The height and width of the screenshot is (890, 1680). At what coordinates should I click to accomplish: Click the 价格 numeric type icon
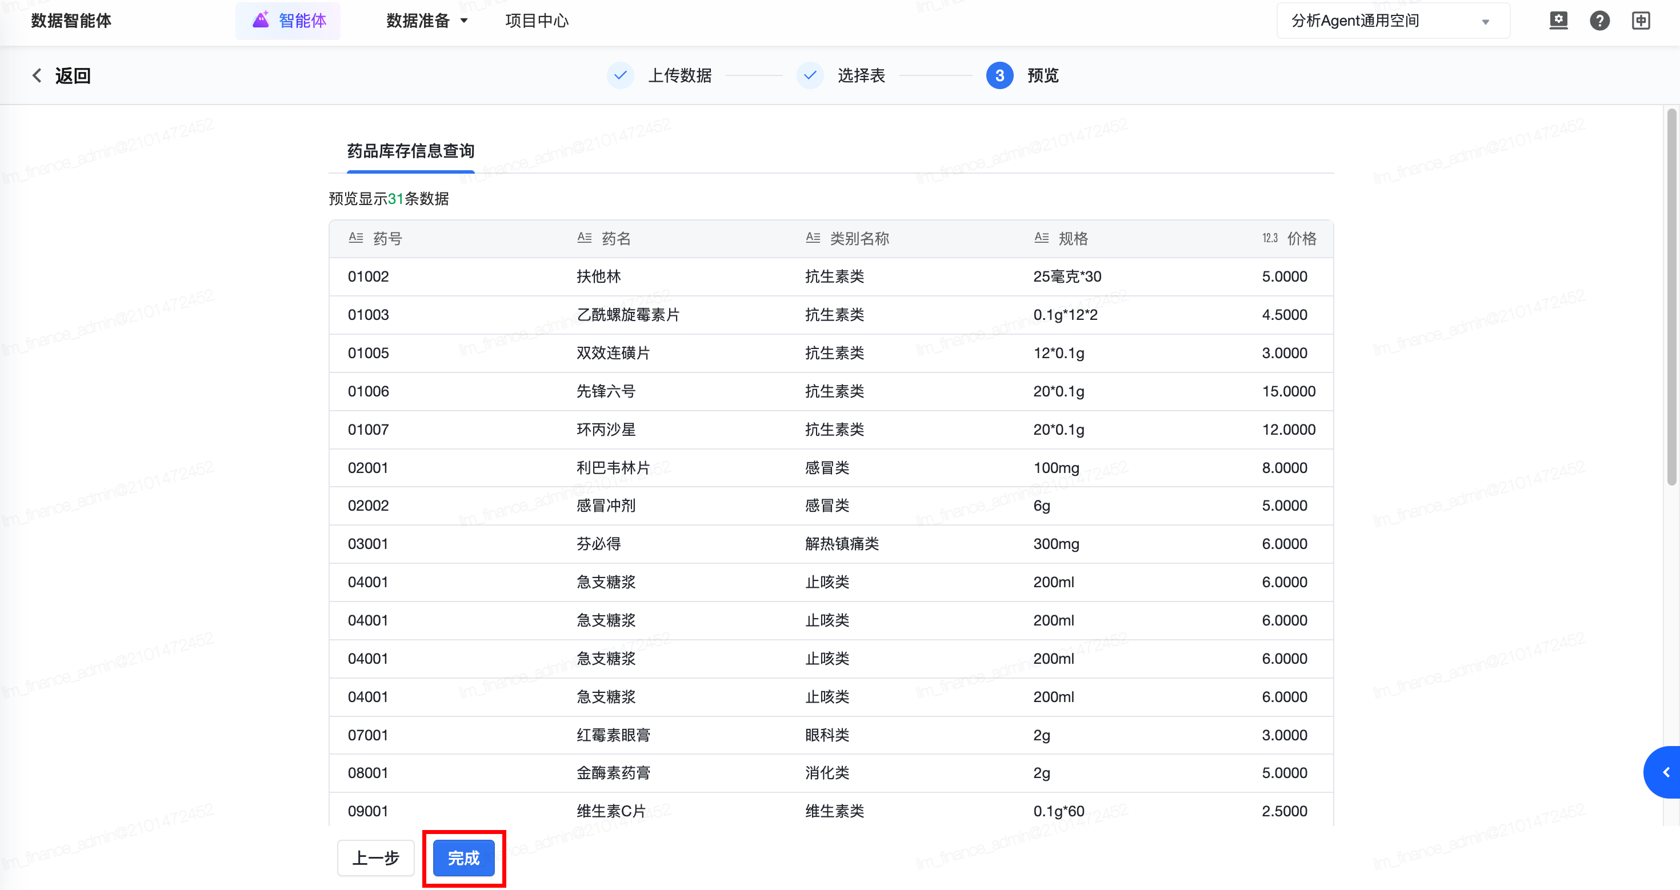[1270, 238]
